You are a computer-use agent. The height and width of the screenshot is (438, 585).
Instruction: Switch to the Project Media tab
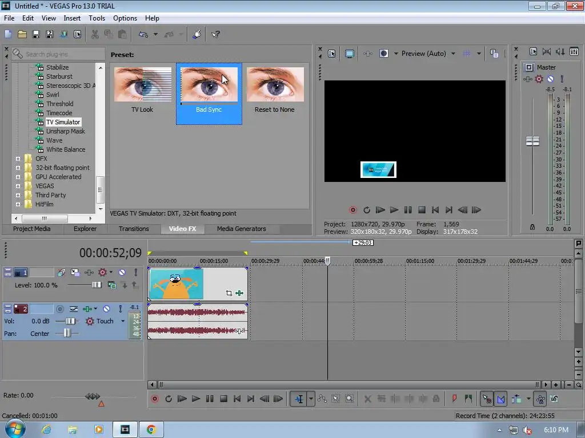[32, 229]
